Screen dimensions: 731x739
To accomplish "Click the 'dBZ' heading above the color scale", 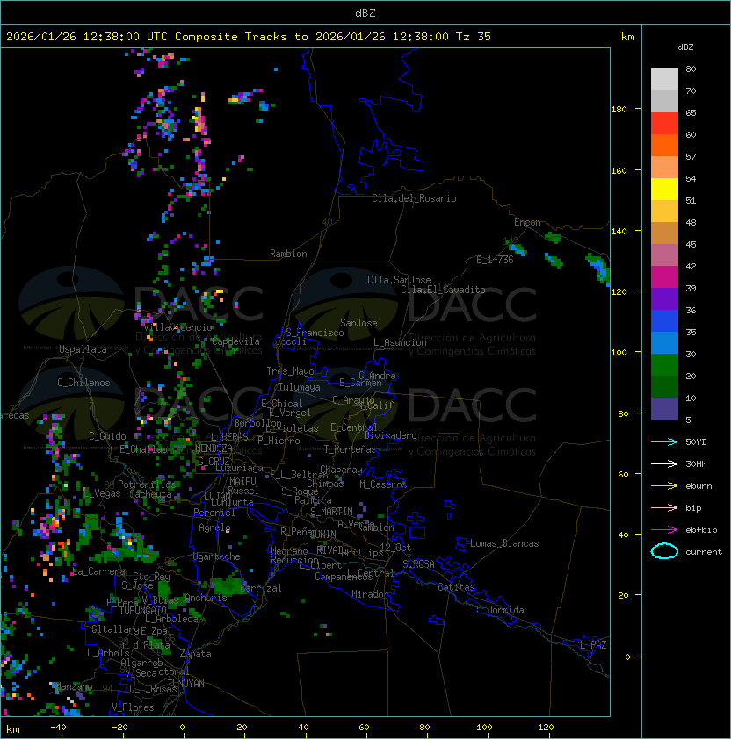I will pos(685,47).
